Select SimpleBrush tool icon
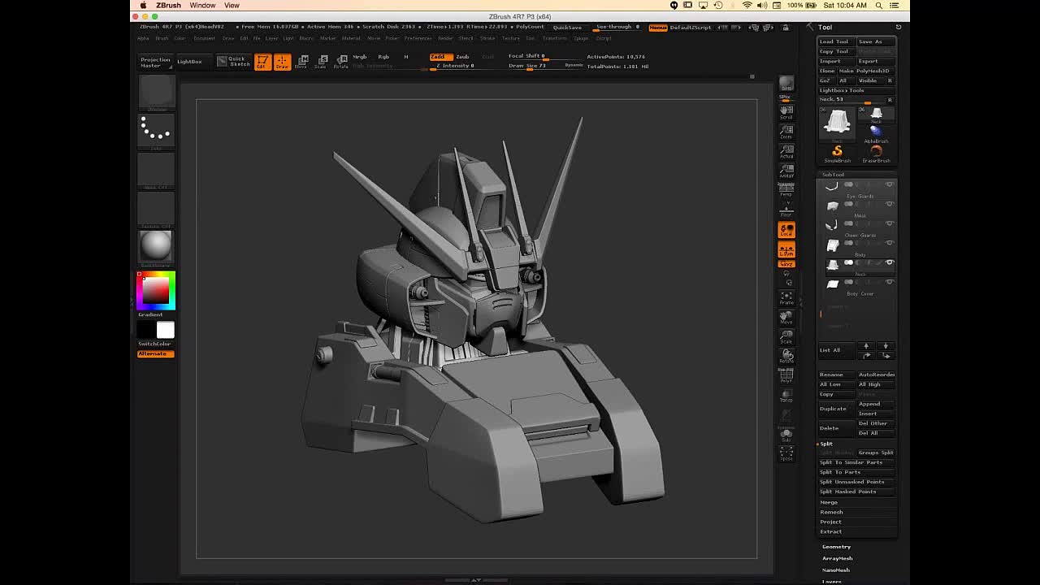This screenshot has height=585, width=1040. (837, 154)
